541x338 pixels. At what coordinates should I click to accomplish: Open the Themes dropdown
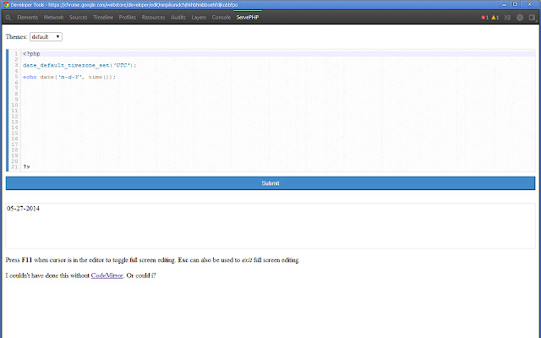[x=46, y=37]
